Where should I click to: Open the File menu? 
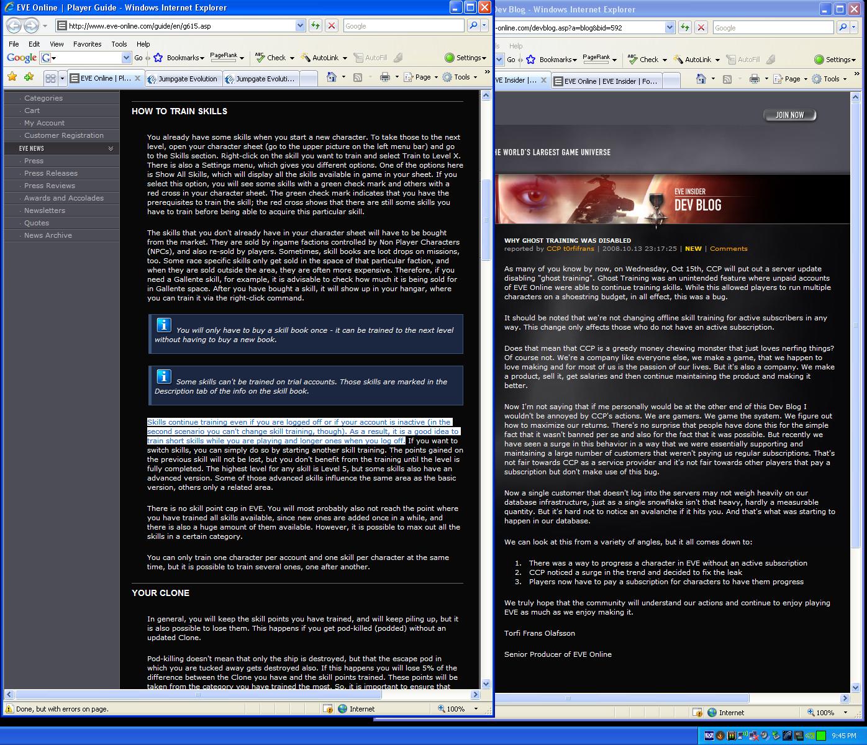click(x=14, y=44)
